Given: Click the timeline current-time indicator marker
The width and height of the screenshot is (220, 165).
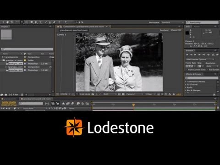Looking at the screenshot, I should [133, 105].
